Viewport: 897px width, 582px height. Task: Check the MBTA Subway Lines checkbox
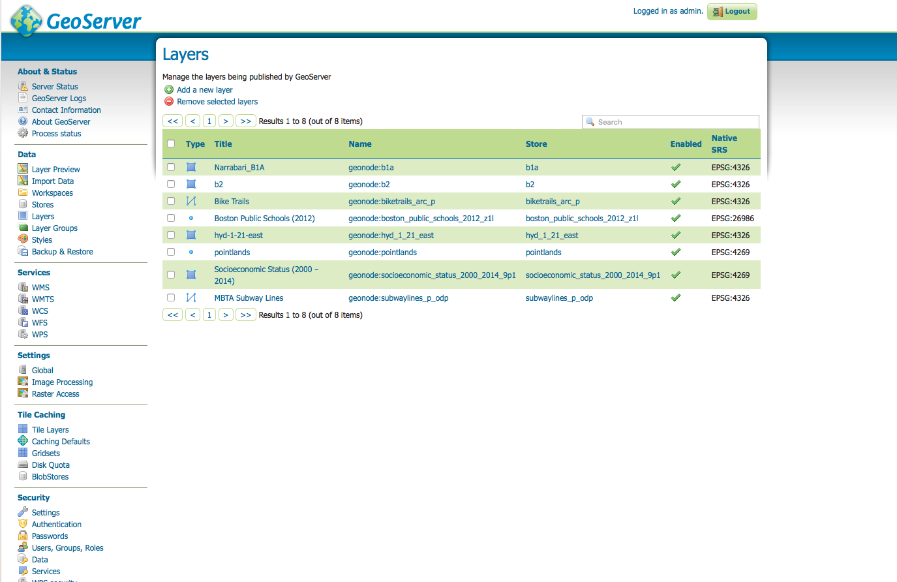[171, 298]
